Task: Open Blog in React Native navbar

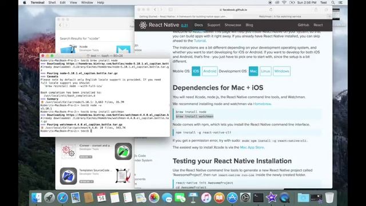Action: pos(249,25)
